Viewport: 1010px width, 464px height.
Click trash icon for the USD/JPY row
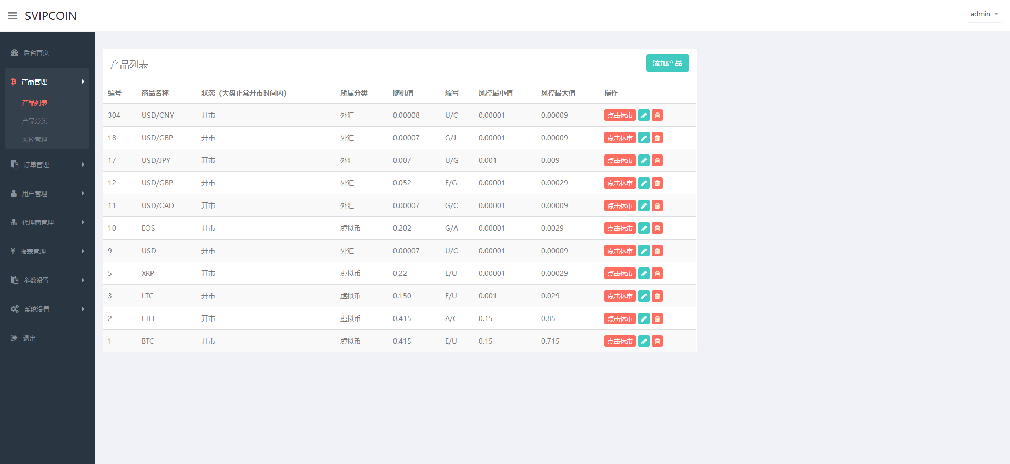657,160
